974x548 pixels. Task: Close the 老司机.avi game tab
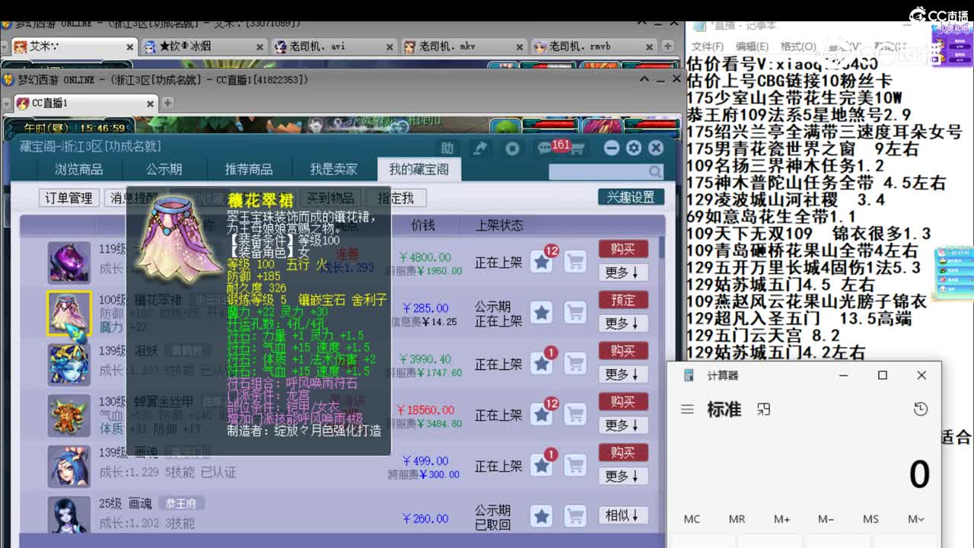(388, 46)
